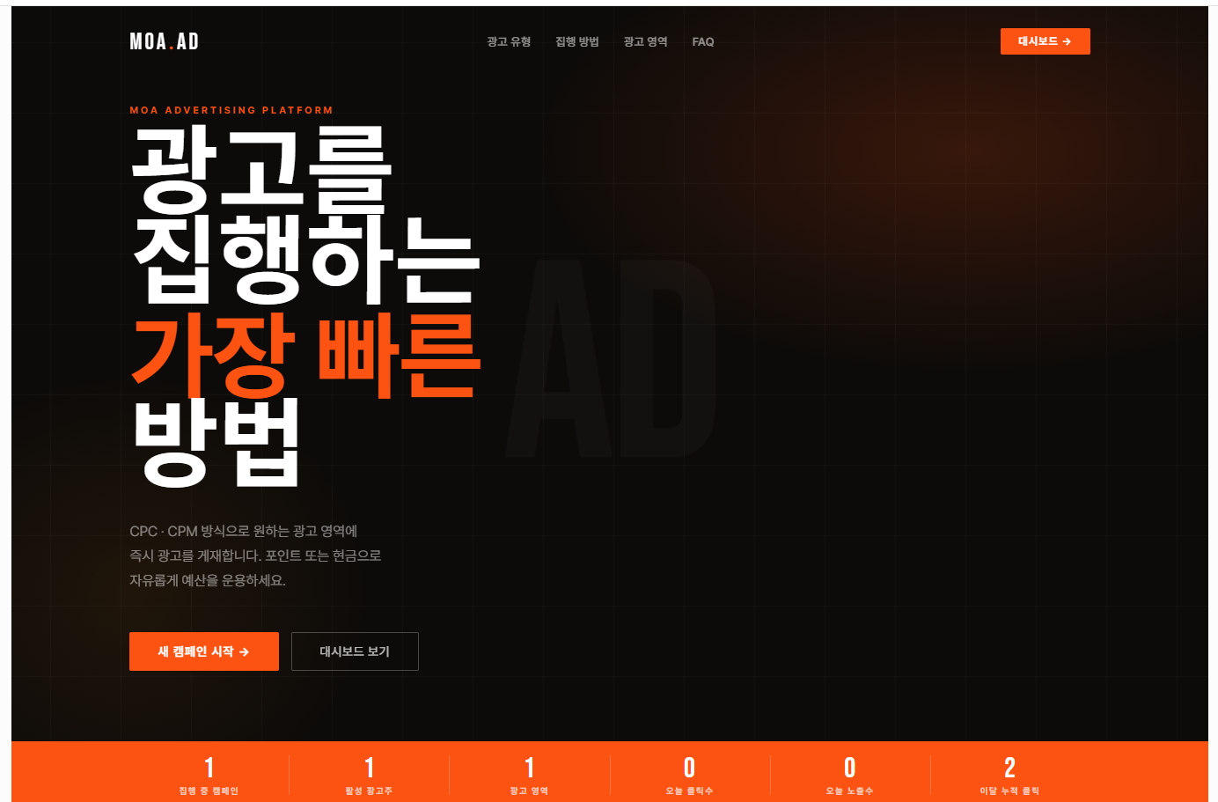
Task: Select 광고 영역 in the top navigation
Action: click(645, 41)
